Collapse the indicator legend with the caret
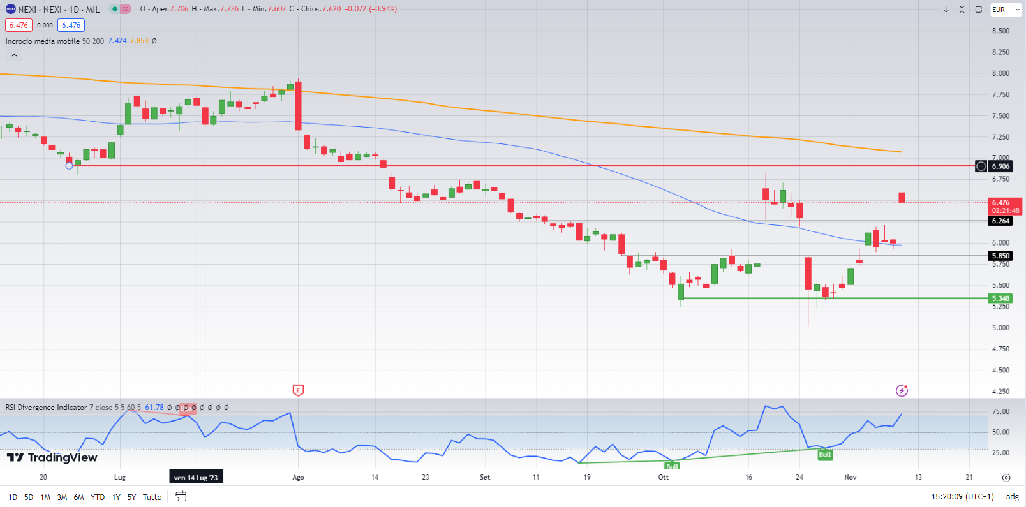This screenshot has width=1026, height=507. [14, 55]
